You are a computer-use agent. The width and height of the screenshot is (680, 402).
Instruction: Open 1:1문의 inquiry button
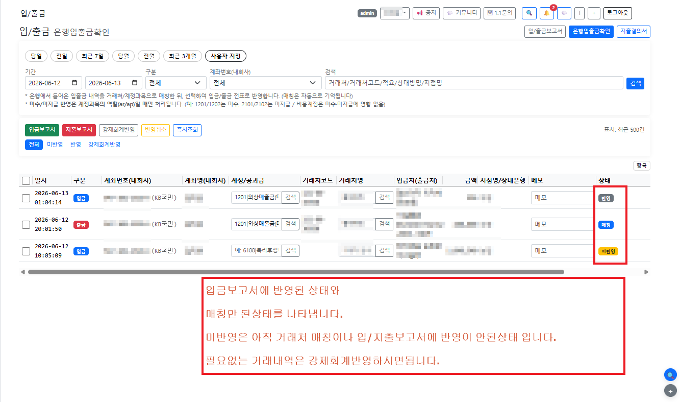click(500, 13)
